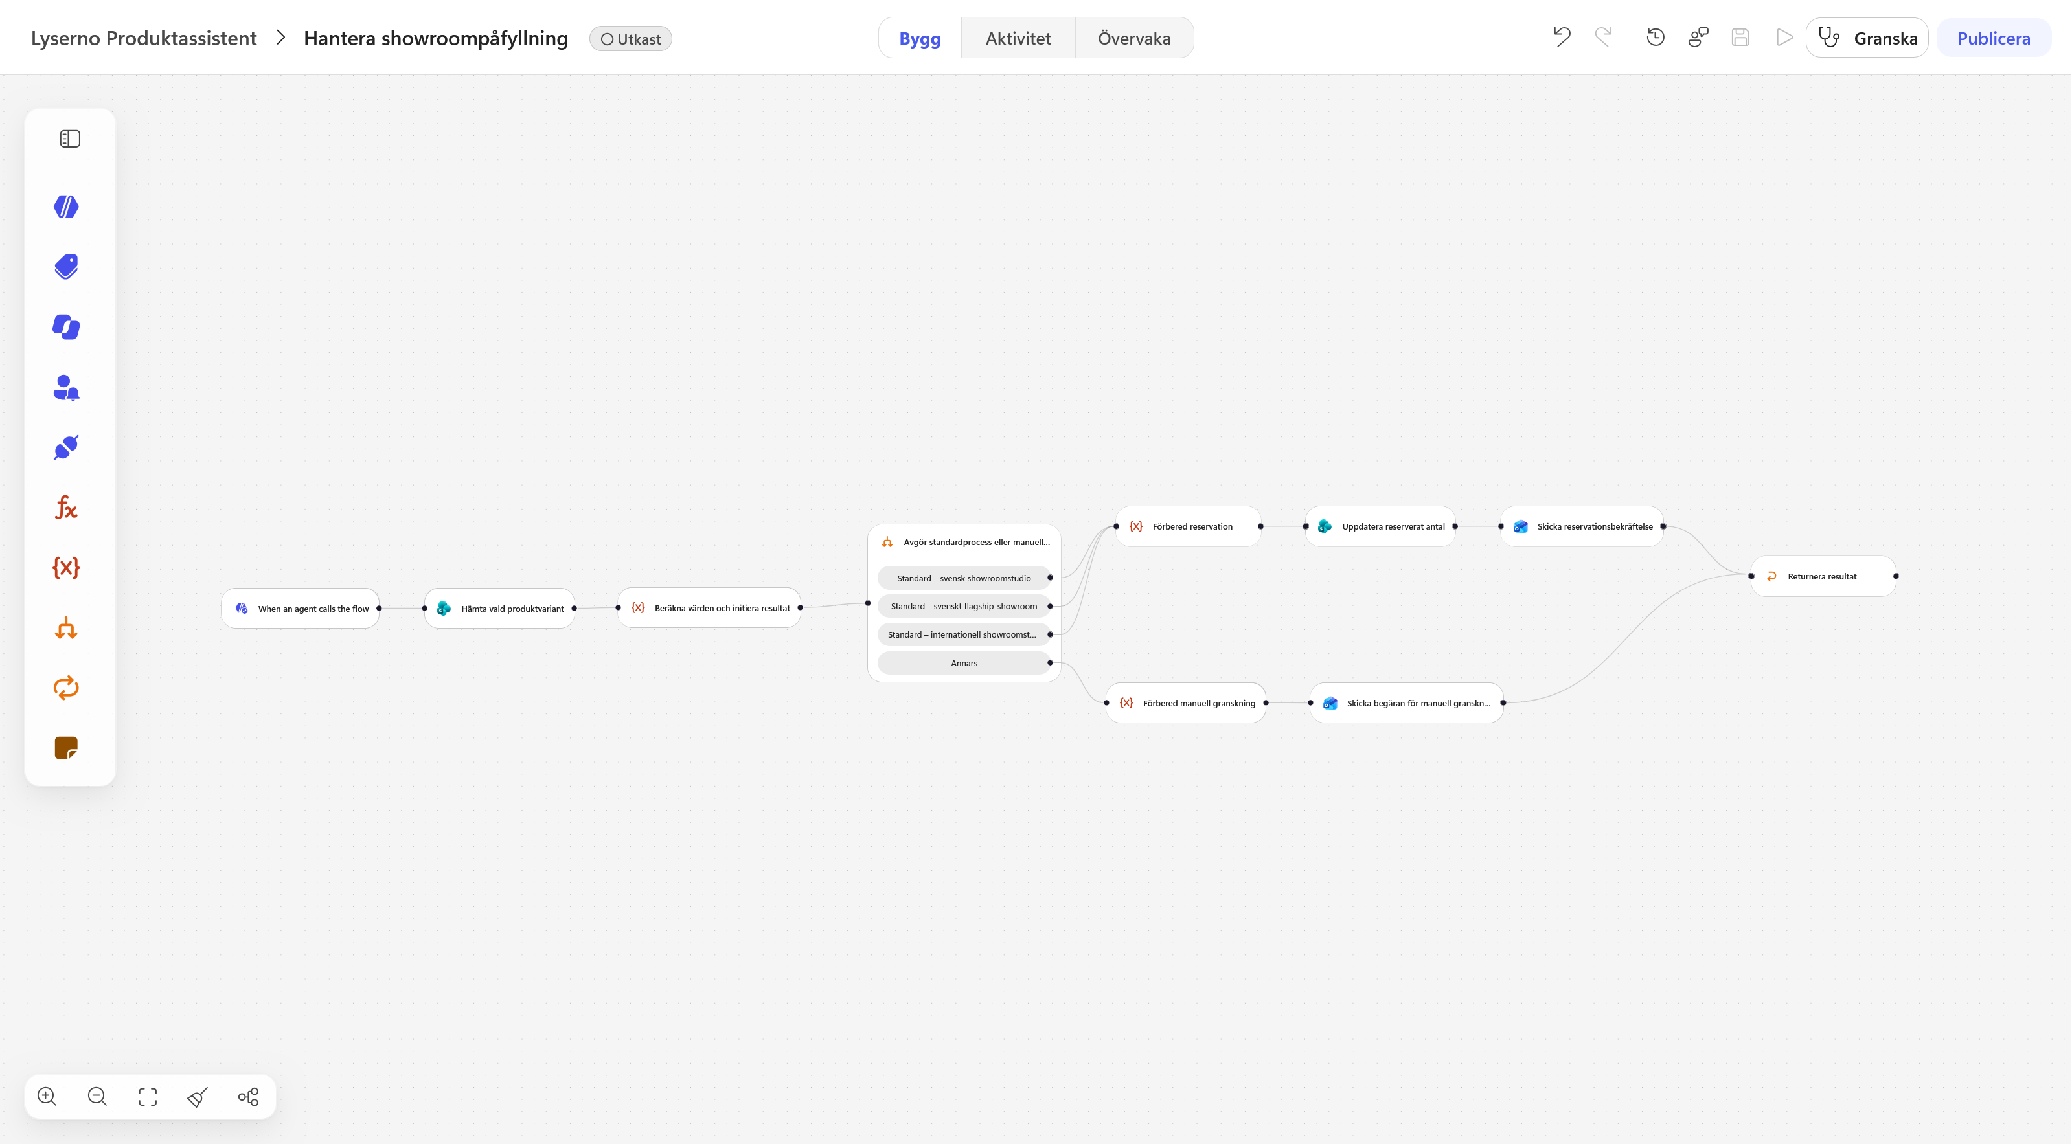The image size is (2072, 1144).
Task: Select the Returnera resultat node
Action: [x=1823, y=576]
